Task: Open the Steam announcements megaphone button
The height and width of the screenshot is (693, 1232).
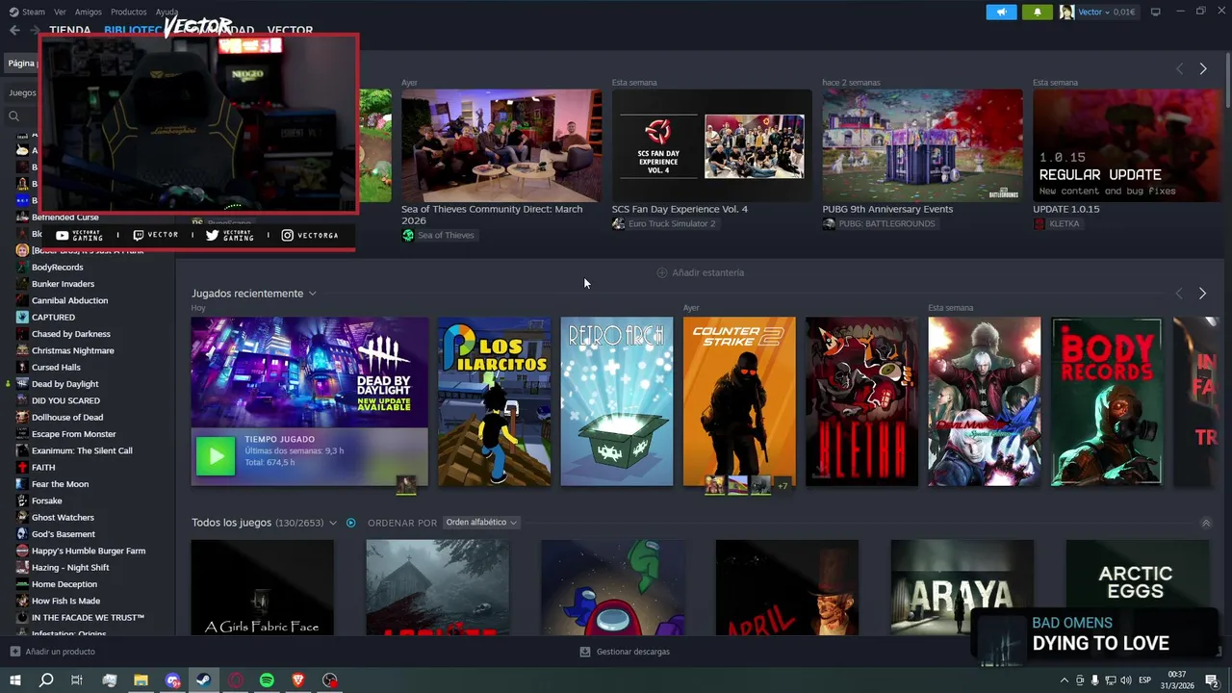Action: click(1001, 13)
